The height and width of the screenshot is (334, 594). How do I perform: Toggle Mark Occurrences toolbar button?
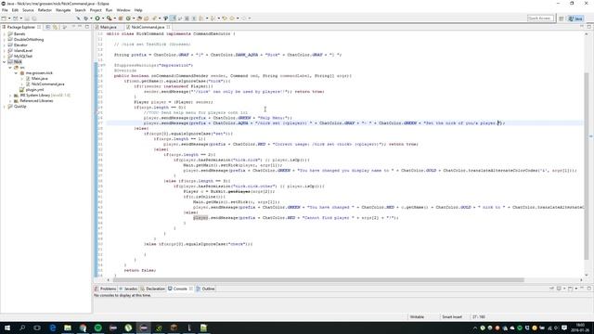point(174,19)
